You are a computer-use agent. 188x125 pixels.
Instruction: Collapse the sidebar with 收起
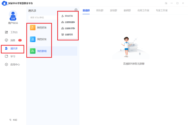click(13, 120)
